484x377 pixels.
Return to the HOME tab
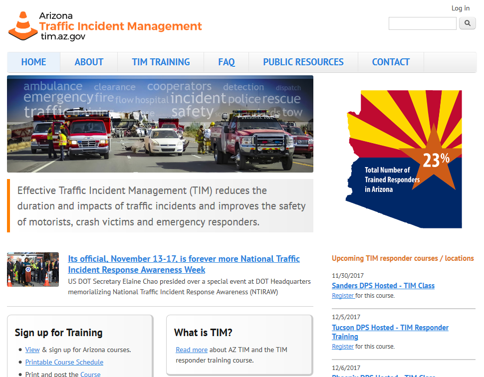tap(33, 62)
